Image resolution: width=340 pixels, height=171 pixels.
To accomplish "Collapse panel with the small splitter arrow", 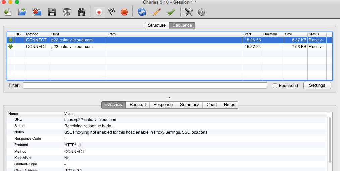I will pyautogui.click(x=170, y=98).
